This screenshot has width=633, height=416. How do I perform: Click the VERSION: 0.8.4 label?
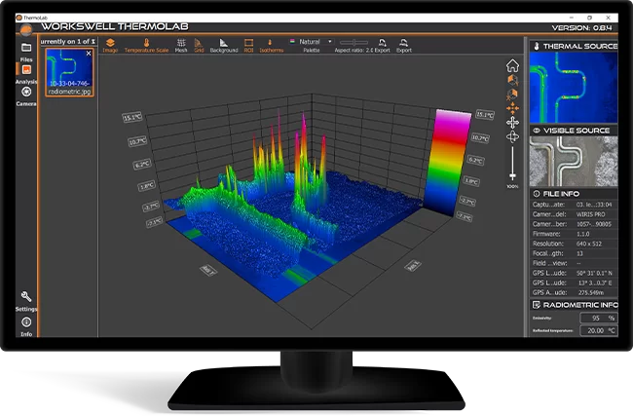(581, 28)
